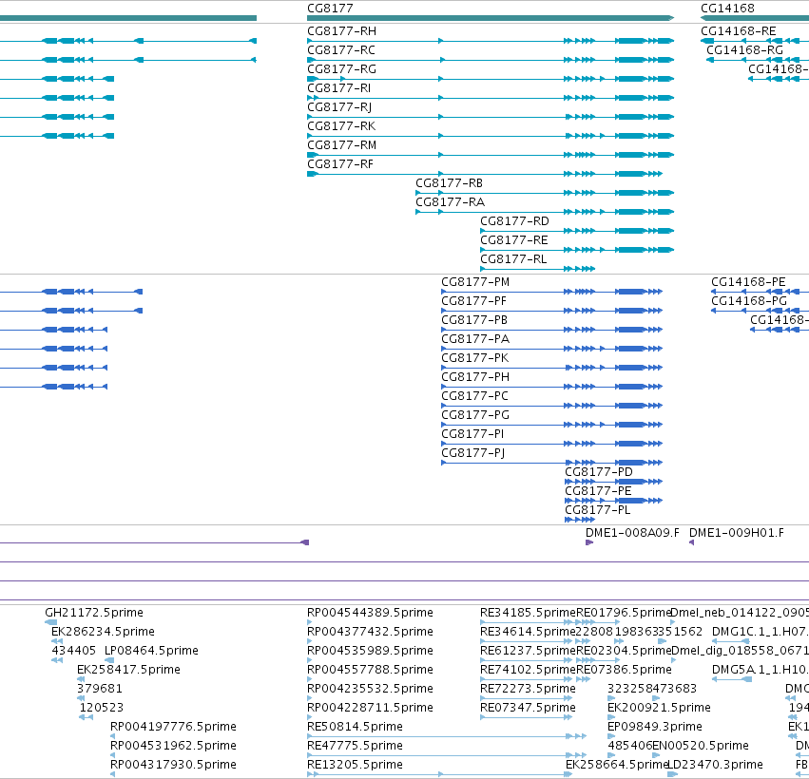Viewport: 809px width, 779px height.
Task: Select EST RE50814.5prime
Action: pos(355,727)
